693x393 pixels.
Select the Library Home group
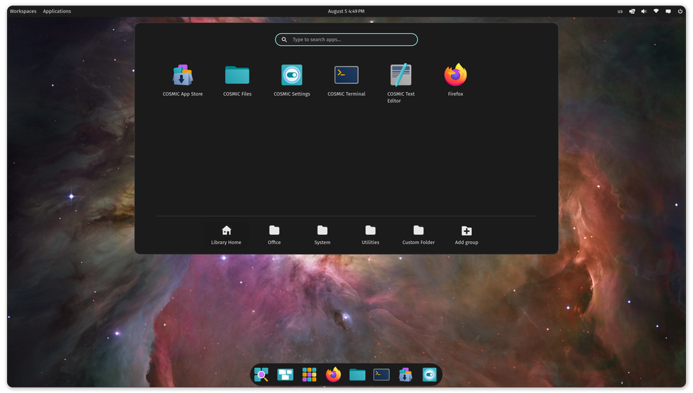coord(227,235)
